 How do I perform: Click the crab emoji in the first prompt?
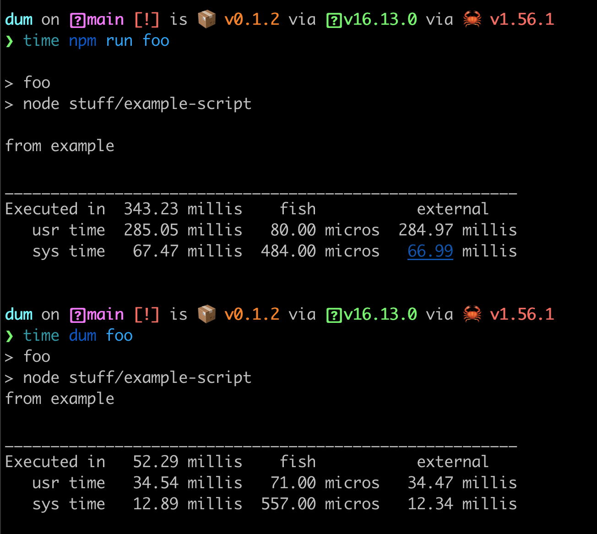coord(472,19)
